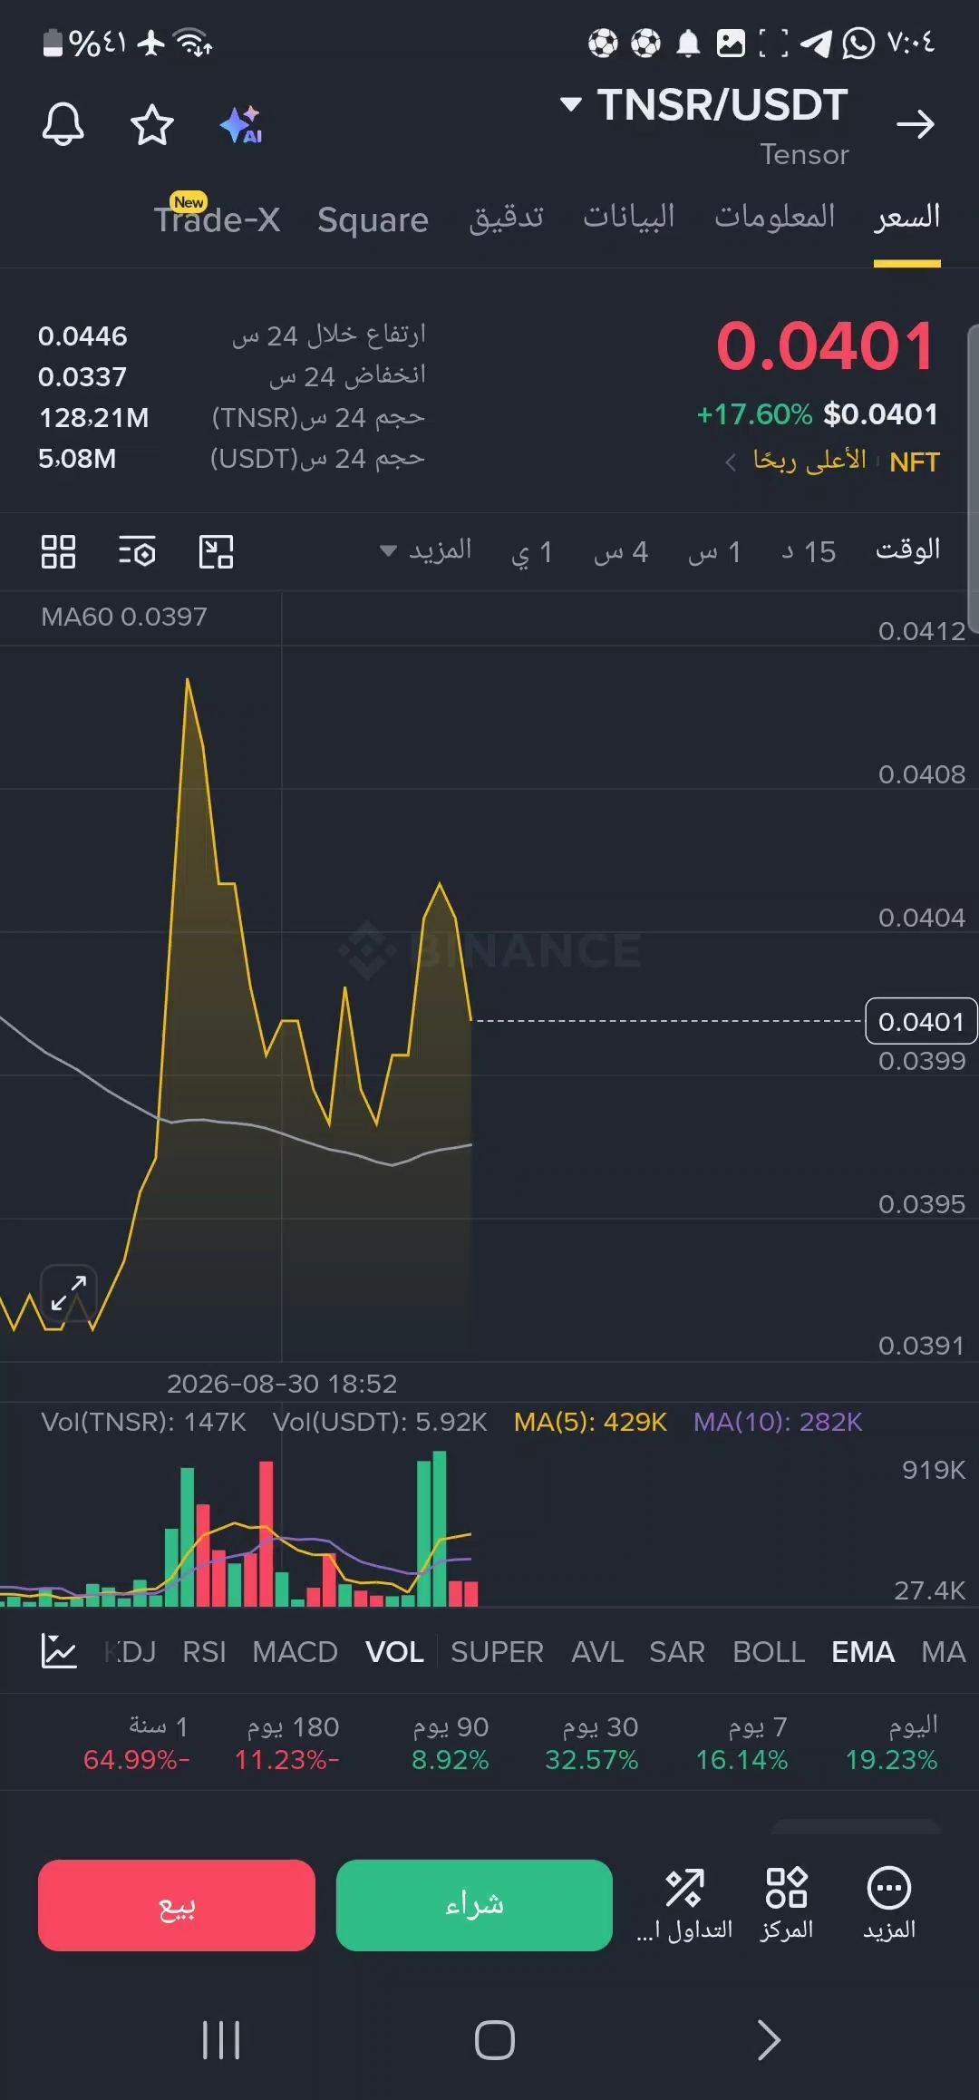This screenshot has height=2100, width=979.
Task: Open the AI assistant sparkle icon
Action: coord(241,124)
